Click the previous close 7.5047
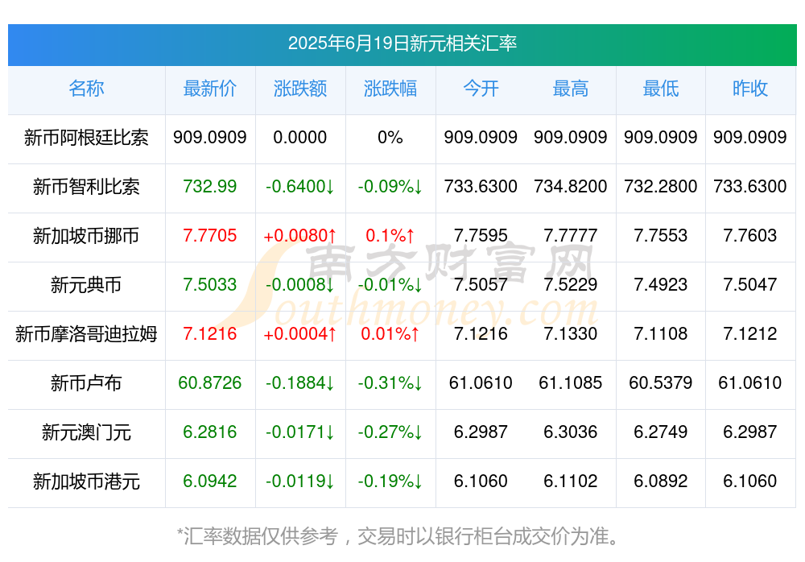The height and width of the screenshot is (562, 805). pos(750,284)
